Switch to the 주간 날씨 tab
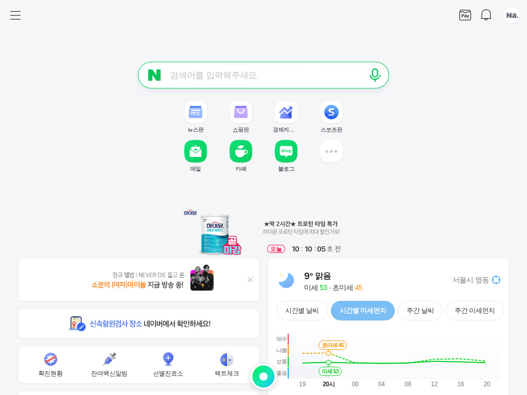Screen dimensions: 527x395 click(x=420, y=311)
